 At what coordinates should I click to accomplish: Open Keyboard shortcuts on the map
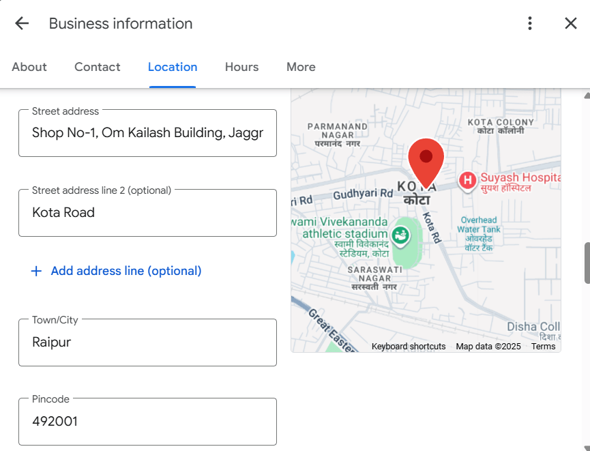tap(409, 347)
